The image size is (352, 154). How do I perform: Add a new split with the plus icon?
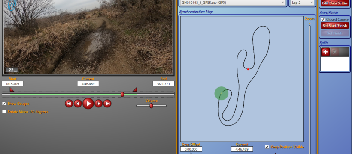(x=325, y=52)
